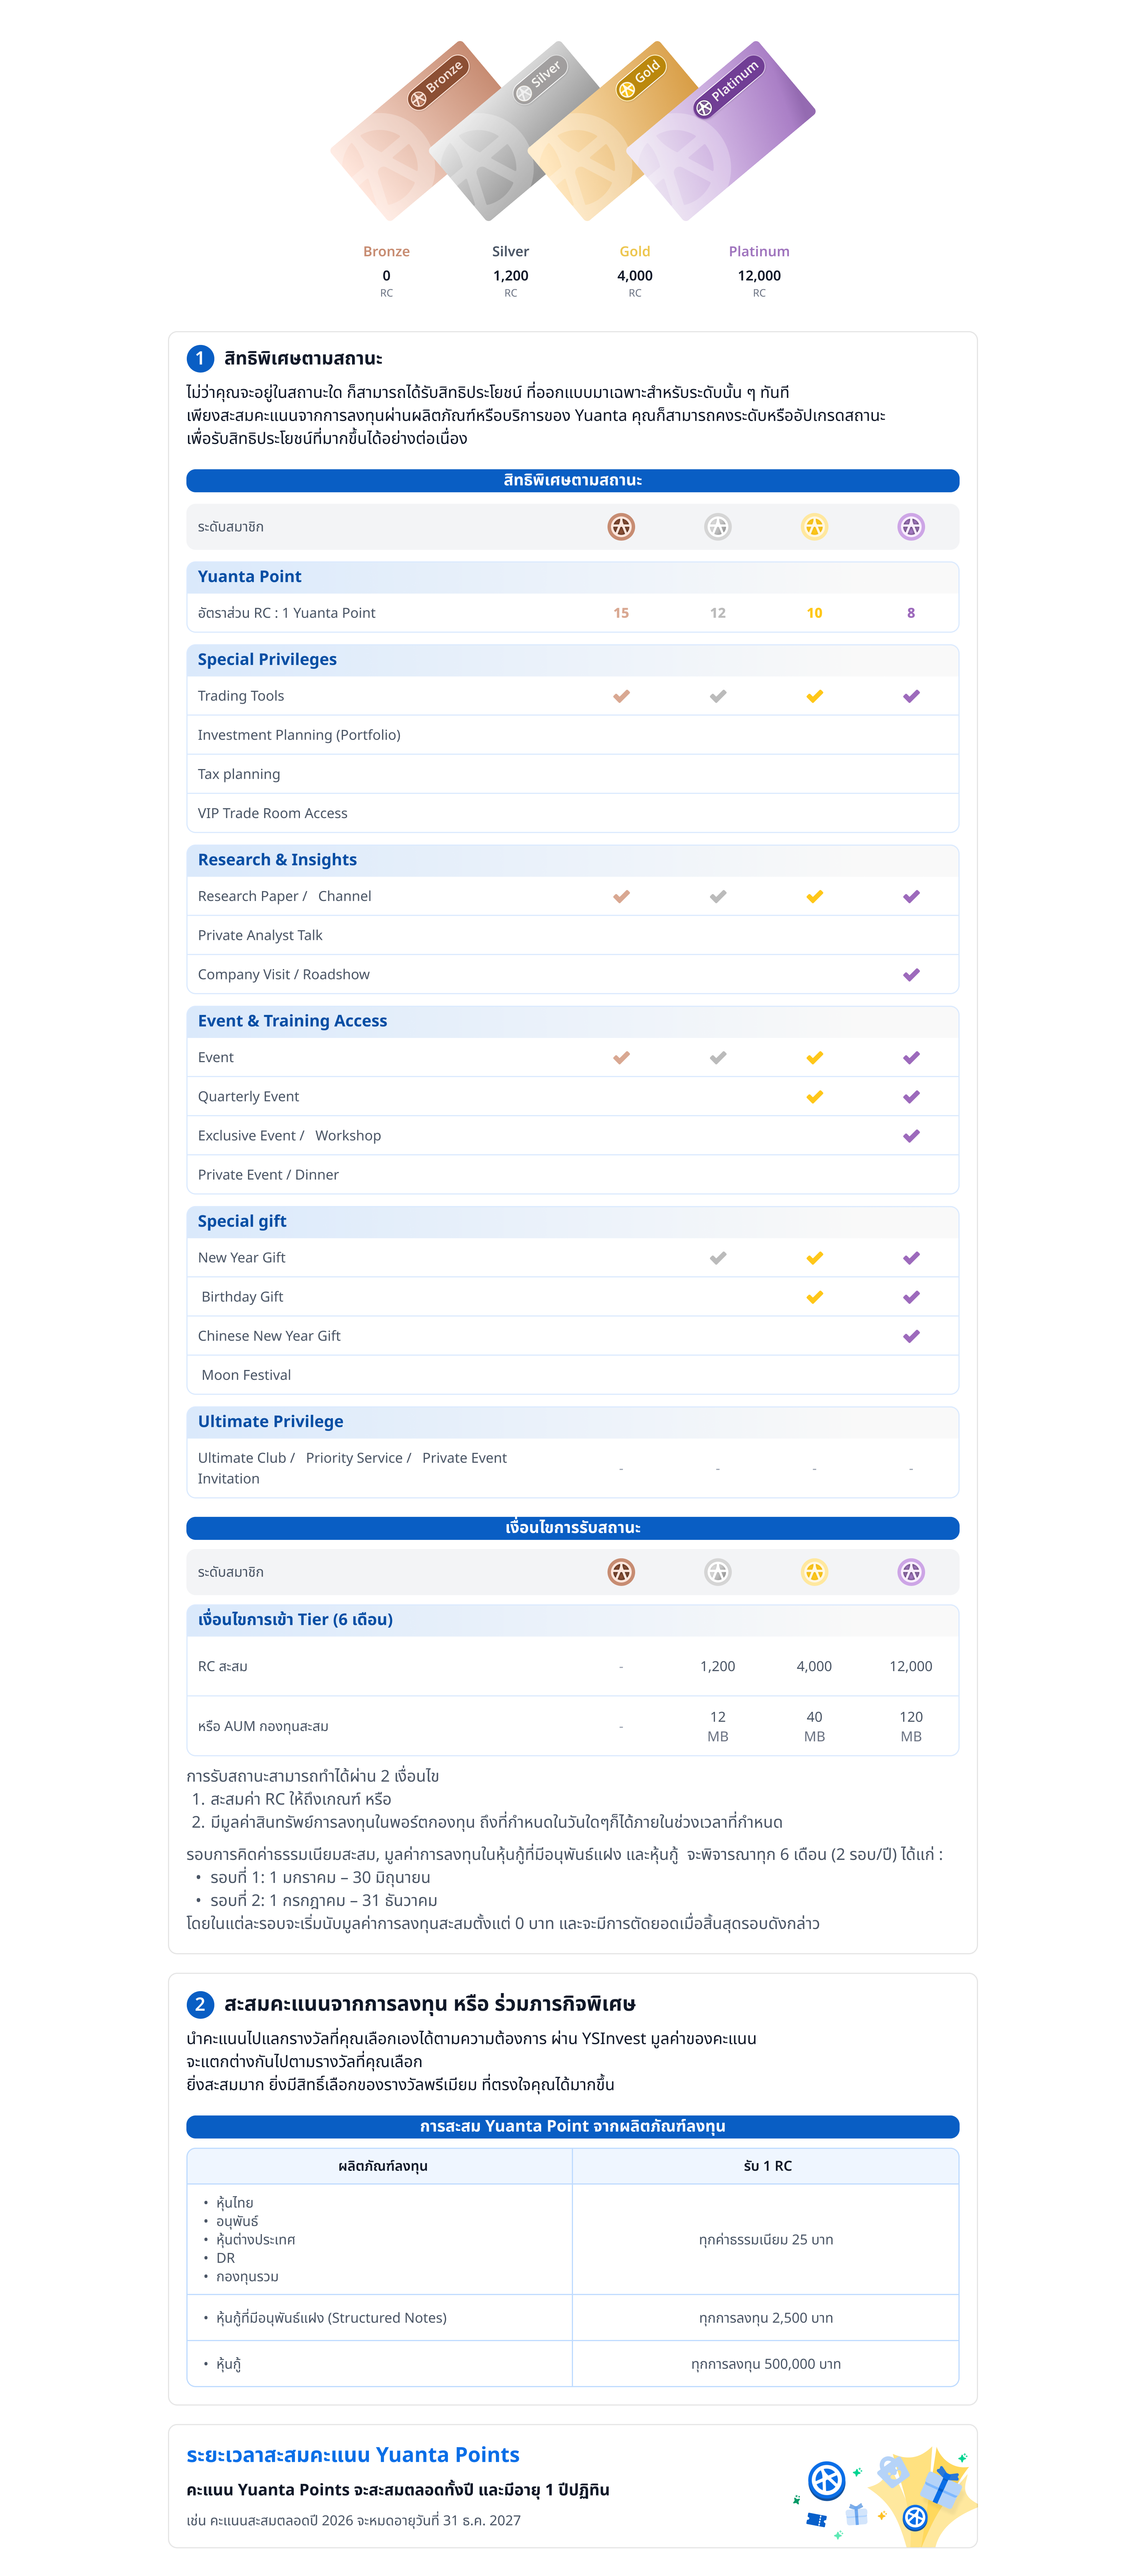Click the Bronze tier icon in conditions table
Viewport: 1146px width, 2576px height.
[x=621, y=1572]
